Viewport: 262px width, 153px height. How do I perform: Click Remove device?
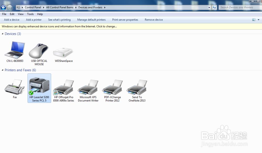tap(154, 20)
